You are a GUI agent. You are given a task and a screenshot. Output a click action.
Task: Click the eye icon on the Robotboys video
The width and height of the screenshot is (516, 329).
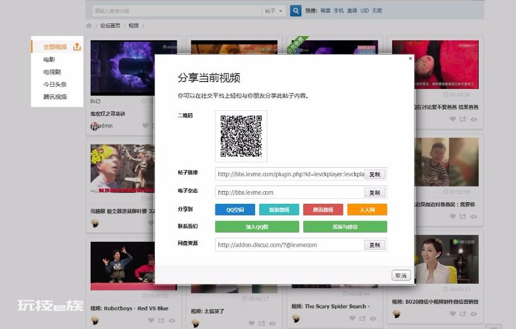pos(172,320)
